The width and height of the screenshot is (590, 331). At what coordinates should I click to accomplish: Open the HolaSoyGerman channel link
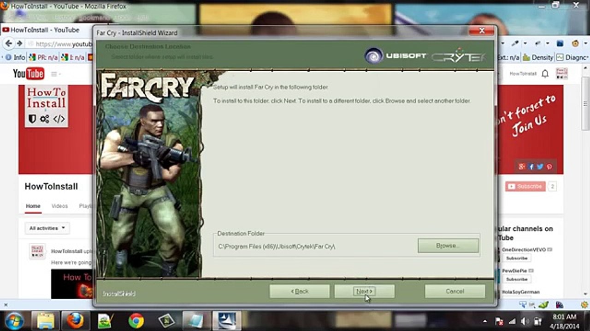tap(520, 292)
